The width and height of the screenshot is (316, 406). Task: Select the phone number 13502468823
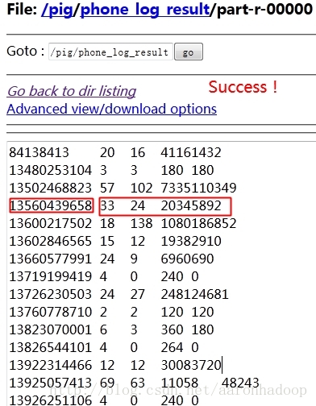pyautogui.click(x=51, y=188)
